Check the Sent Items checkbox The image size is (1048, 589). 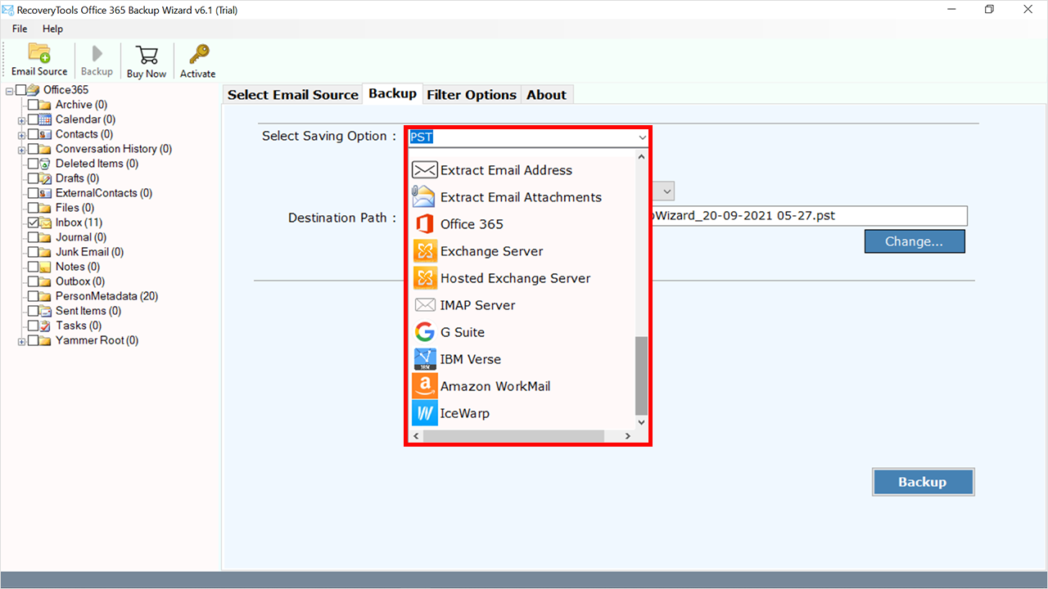pyautogui.click(x=34, y=311)
